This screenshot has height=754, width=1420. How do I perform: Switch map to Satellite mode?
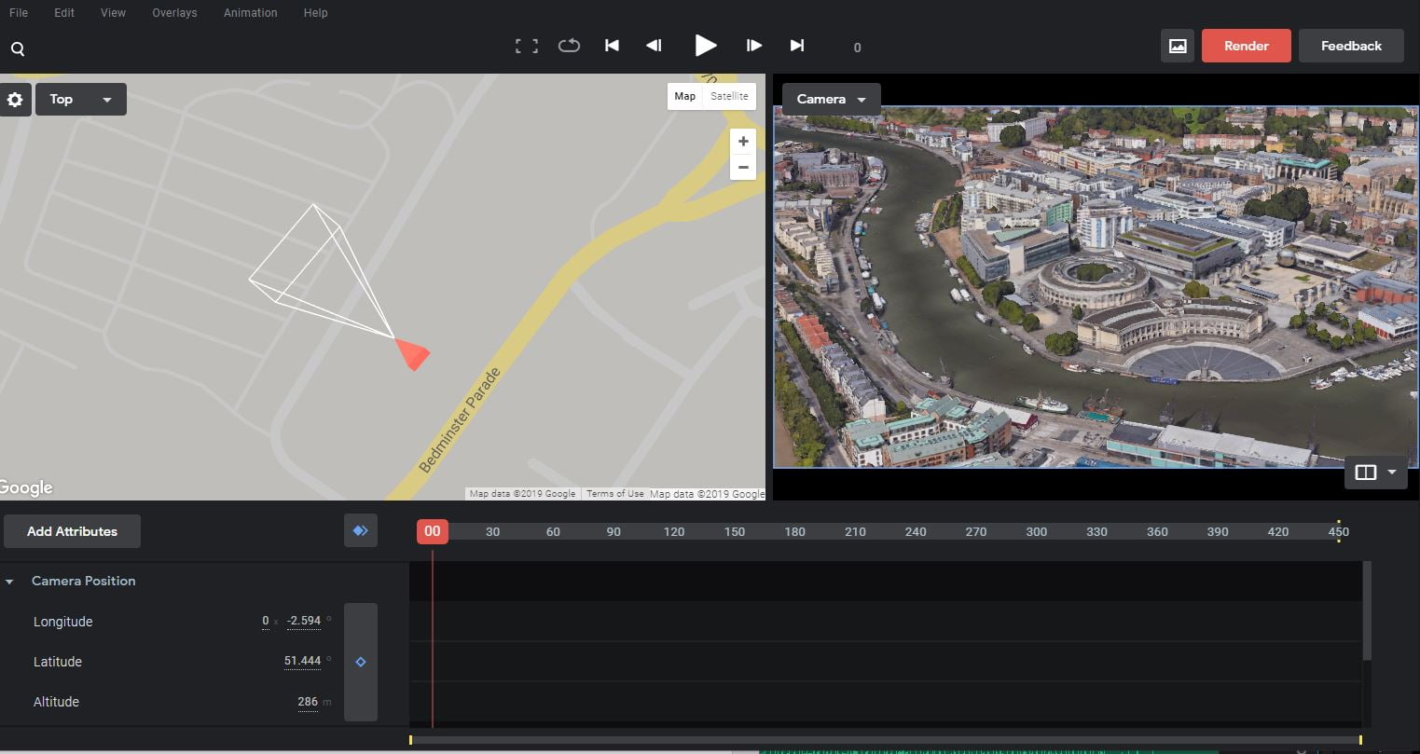[x=729, y=96]
